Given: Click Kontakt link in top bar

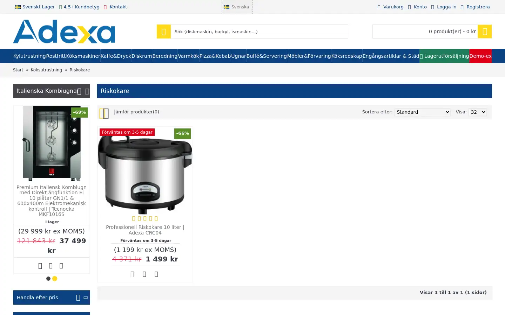Looking at the screenshot, I should (x=118, y=7).
